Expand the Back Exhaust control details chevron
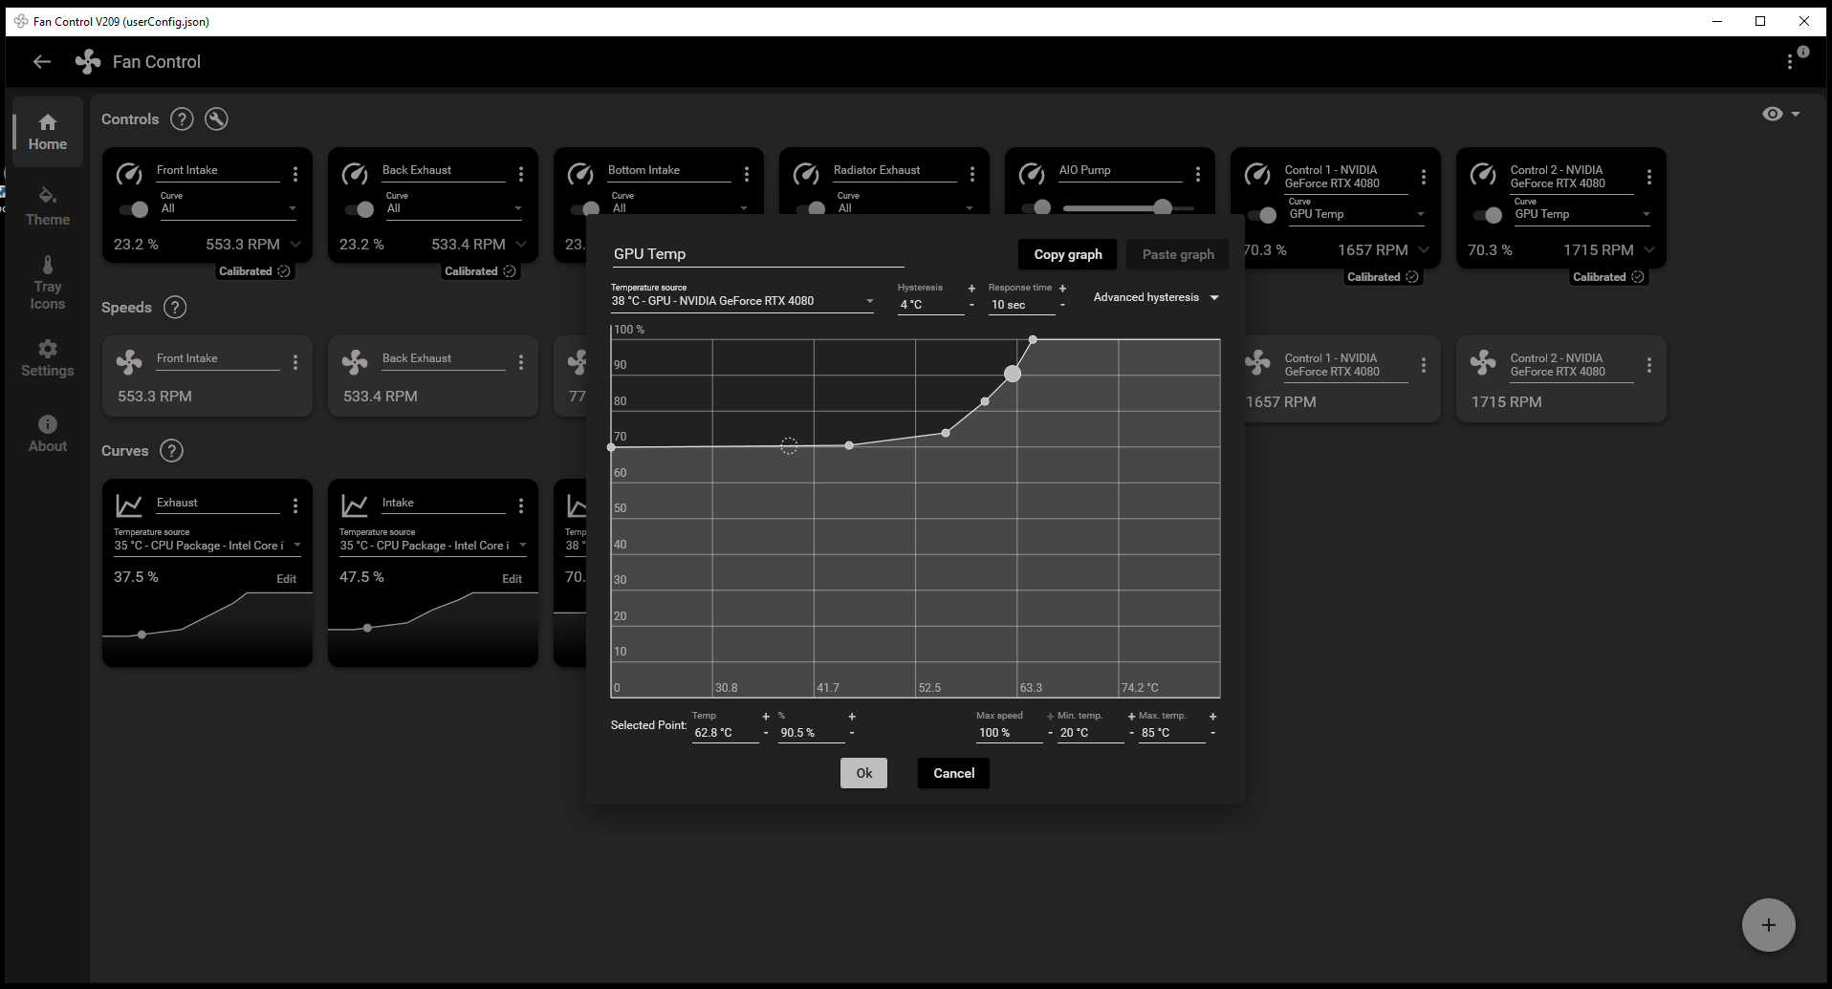Screen dimensions: 1832x989 [x=521, y=245]
